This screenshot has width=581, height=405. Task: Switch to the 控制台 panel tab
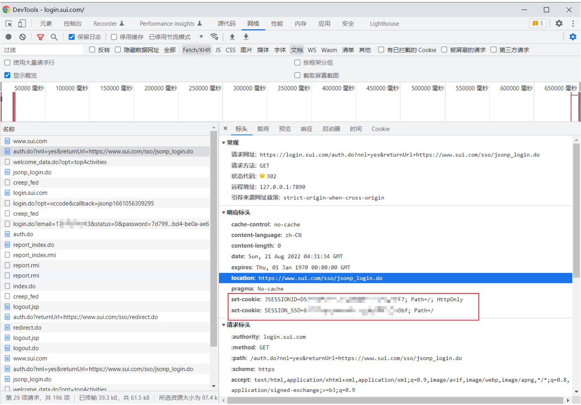click(x=72, y=24)
